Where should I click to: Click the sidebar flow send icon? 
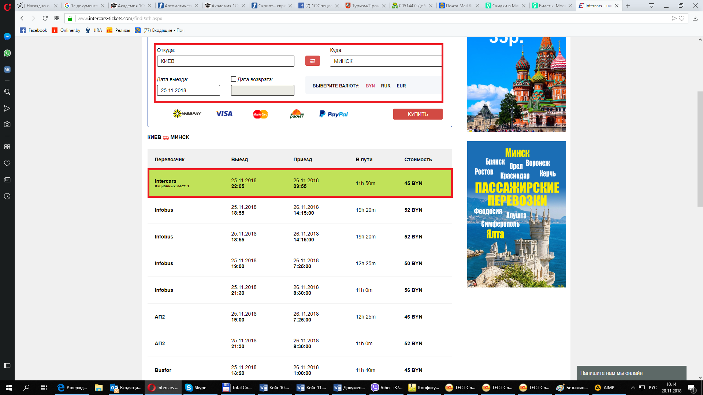pyautogui.click(x=7, y=108)
